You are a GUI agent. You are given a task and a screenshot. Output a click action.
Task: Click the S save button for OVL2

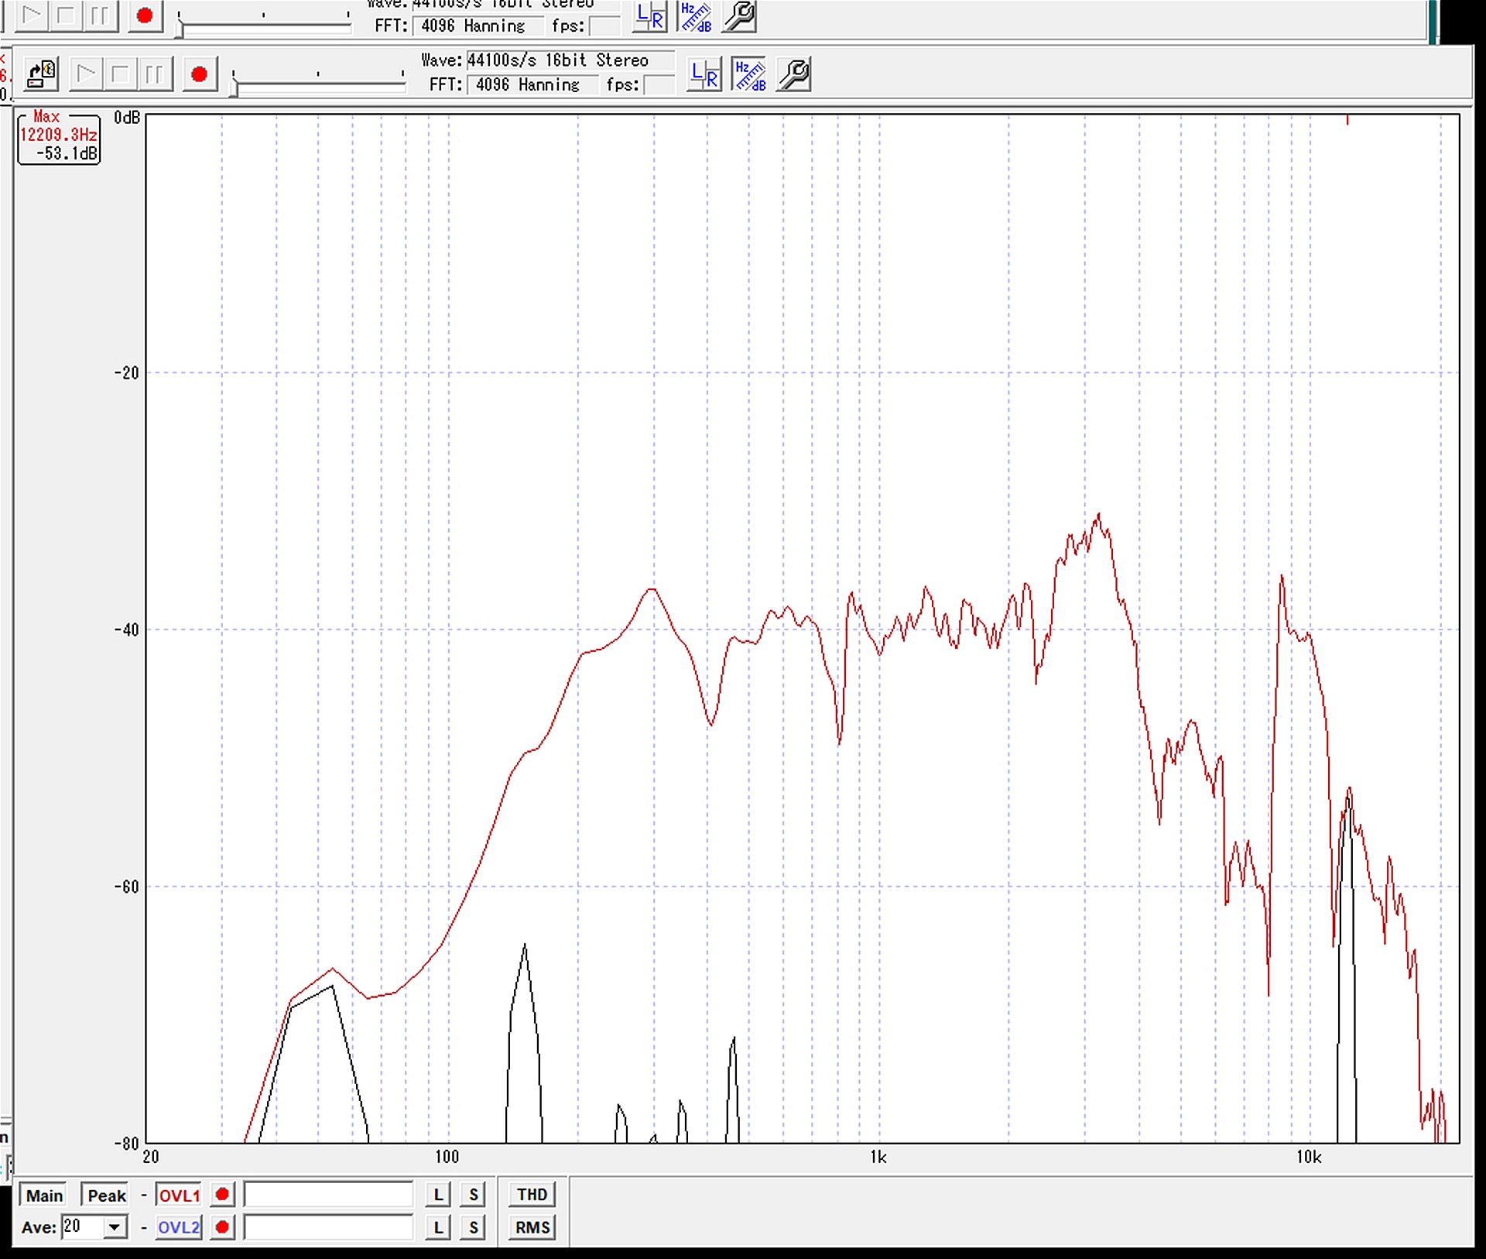click(474, 1227)
